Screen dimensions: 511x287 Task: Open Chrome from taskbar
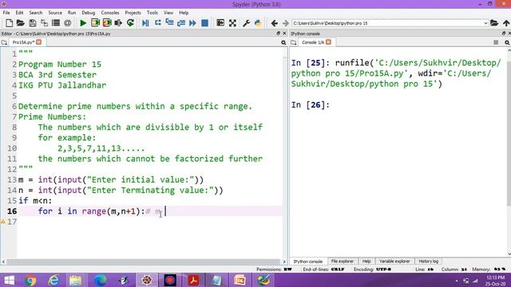click(31, 280)
